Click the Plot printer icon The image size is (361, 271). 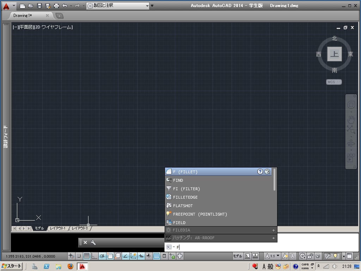click(56, 6)
